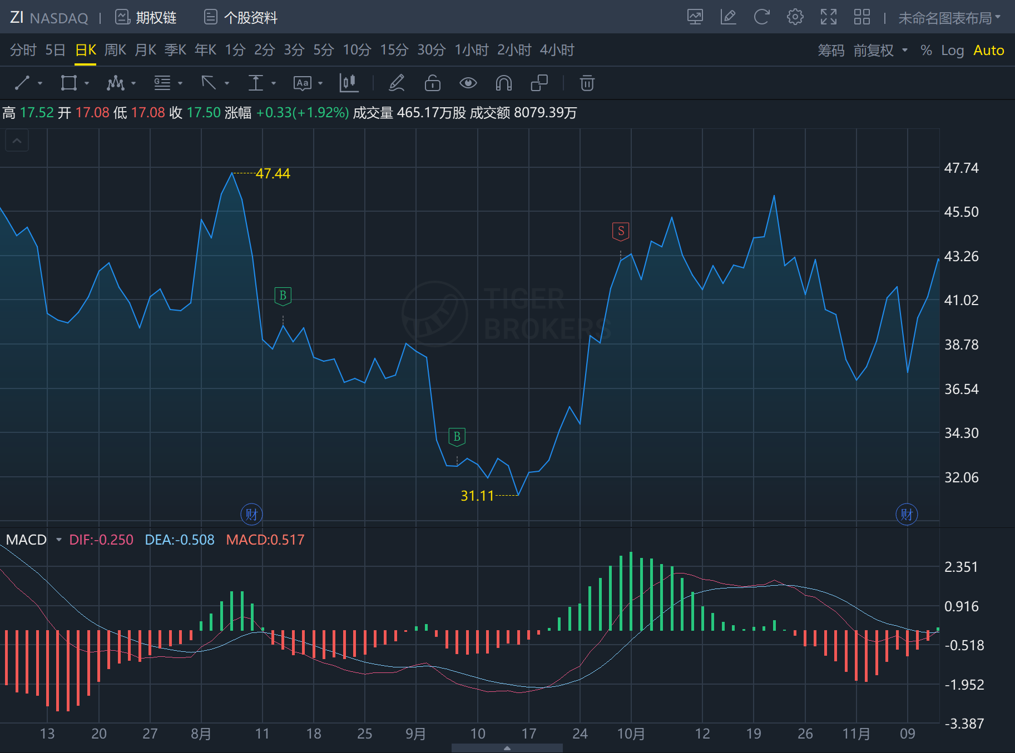Click the magnet snap icon
1015x753 pixels.
(x=503, y=83)
